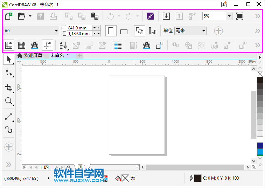The height and width of the screenshot is (188, 265).
Task: Open the units 毫米 dropdown
Action: (x=190, y=31)
